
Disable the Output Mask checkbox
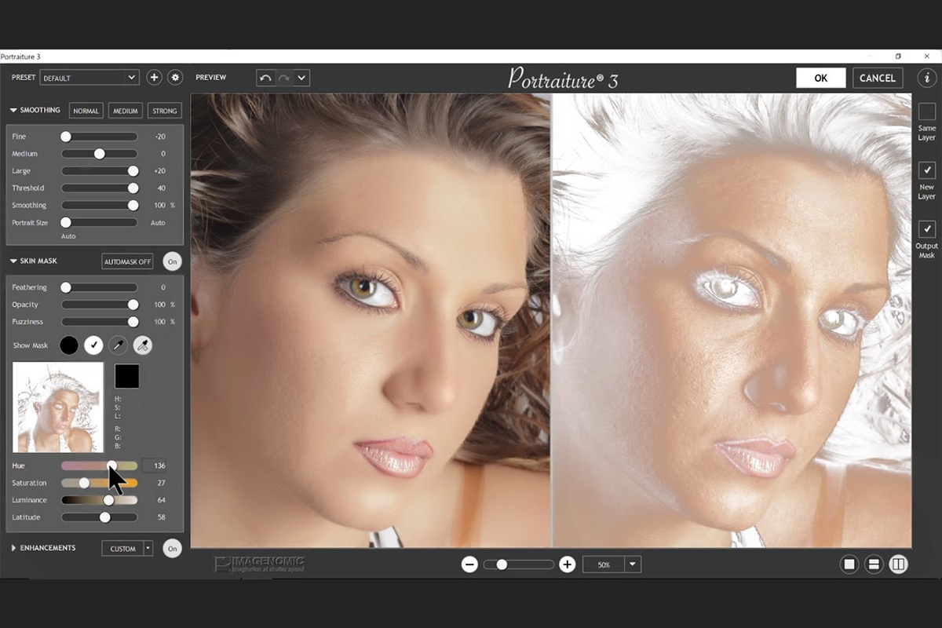point(926,230)
